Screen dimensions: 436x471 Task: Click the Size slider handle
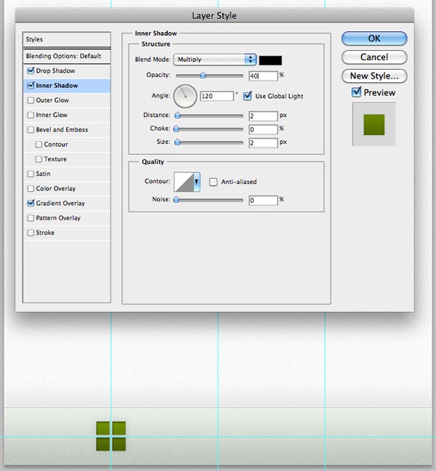click(x=177, y=142)
